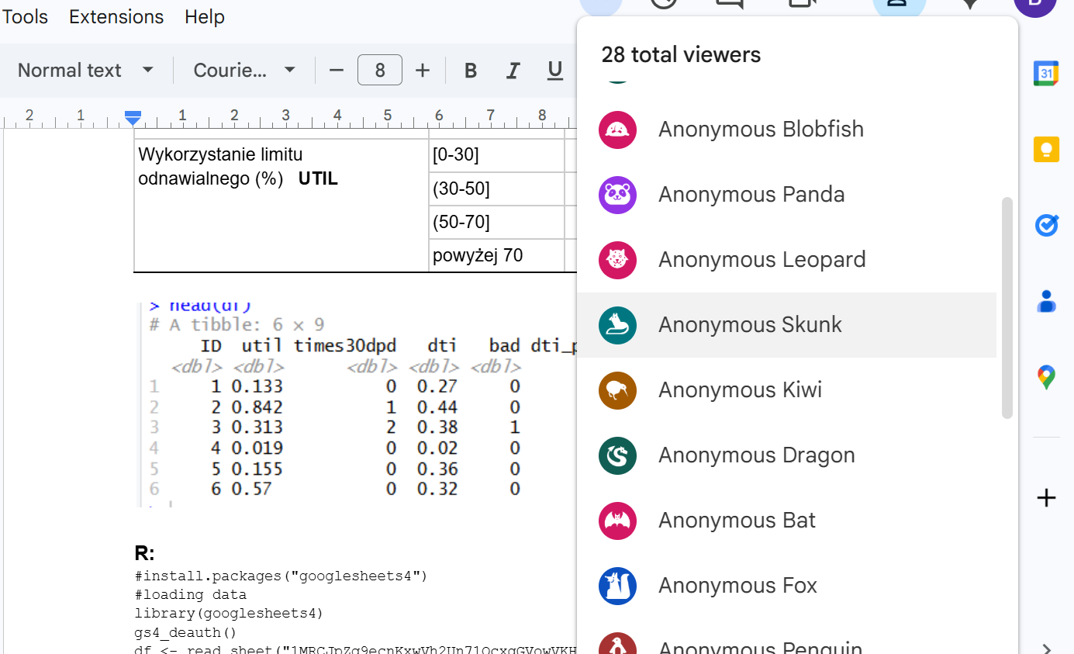Click plus icon to get add-ons

pyautogui.click(x=1046, y=498)
